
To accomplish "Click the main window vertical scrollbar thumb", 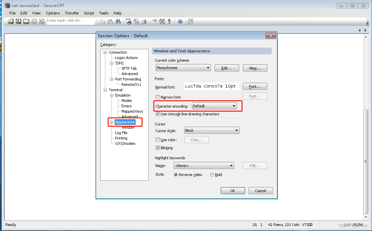I will [x=366, y=162].
